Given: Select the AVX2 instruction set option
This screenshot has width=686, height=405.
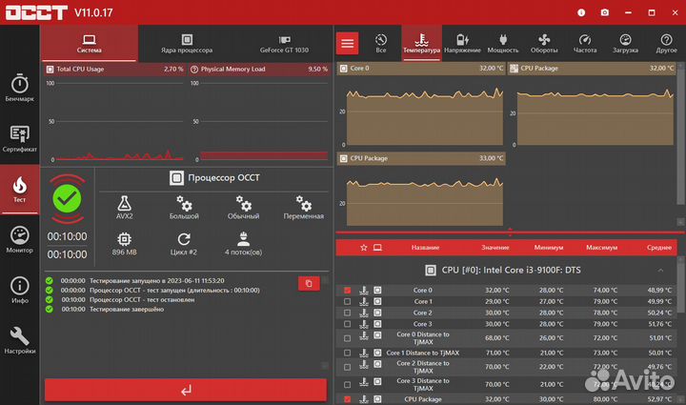Looking at the screenshot, I should (x=124, y=208).
